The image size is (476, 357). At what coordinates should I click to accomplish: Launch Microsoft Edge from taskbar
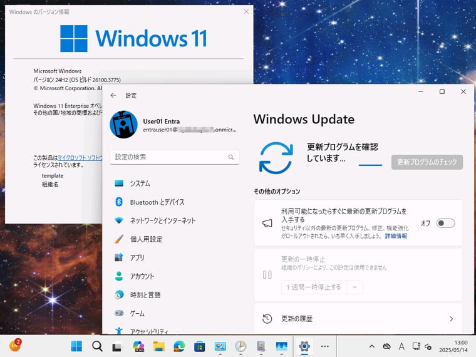tap(179, 346)
